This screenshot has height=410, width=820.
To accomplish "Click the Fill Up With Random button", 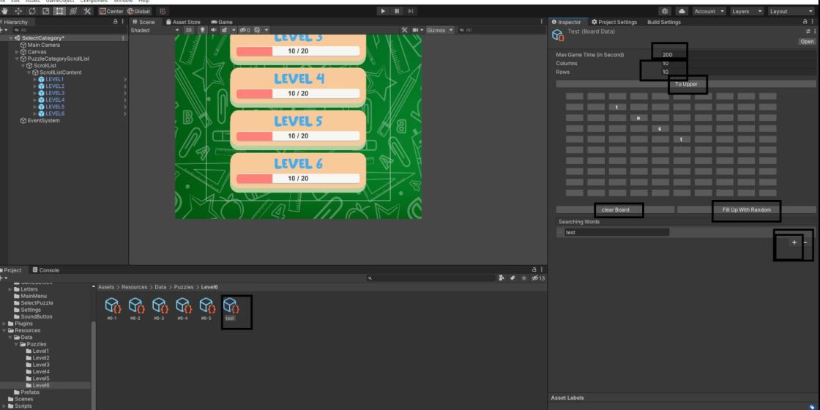I will [747, 209].
